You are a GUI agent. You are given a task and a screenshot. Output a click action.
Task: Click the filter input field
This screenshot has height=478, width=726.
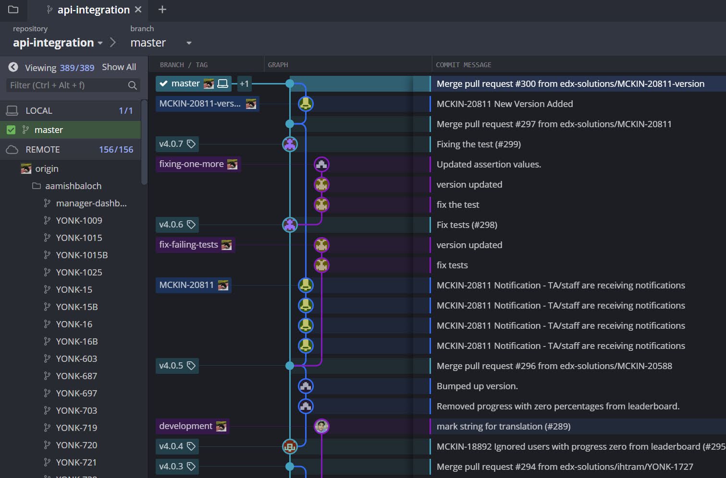click(67, 85)
